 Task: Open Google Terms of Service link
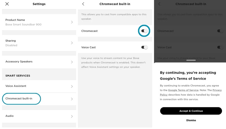pos(183,90)
